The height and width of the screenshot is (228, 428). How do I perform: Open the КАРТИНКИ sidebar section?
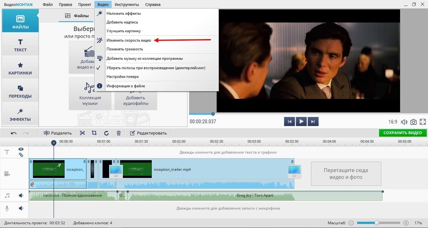pyautogui.click(x=20, y=68)
